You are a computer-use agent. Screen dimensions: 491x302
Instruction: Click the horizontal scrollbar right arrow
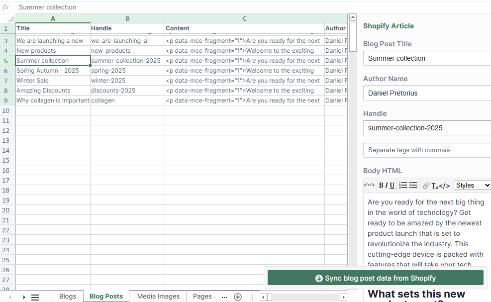(x=343, y=297)
